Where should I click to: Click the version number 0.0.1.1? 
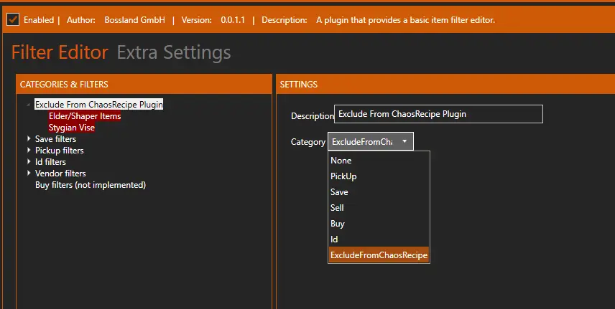(x=233, y=20)
